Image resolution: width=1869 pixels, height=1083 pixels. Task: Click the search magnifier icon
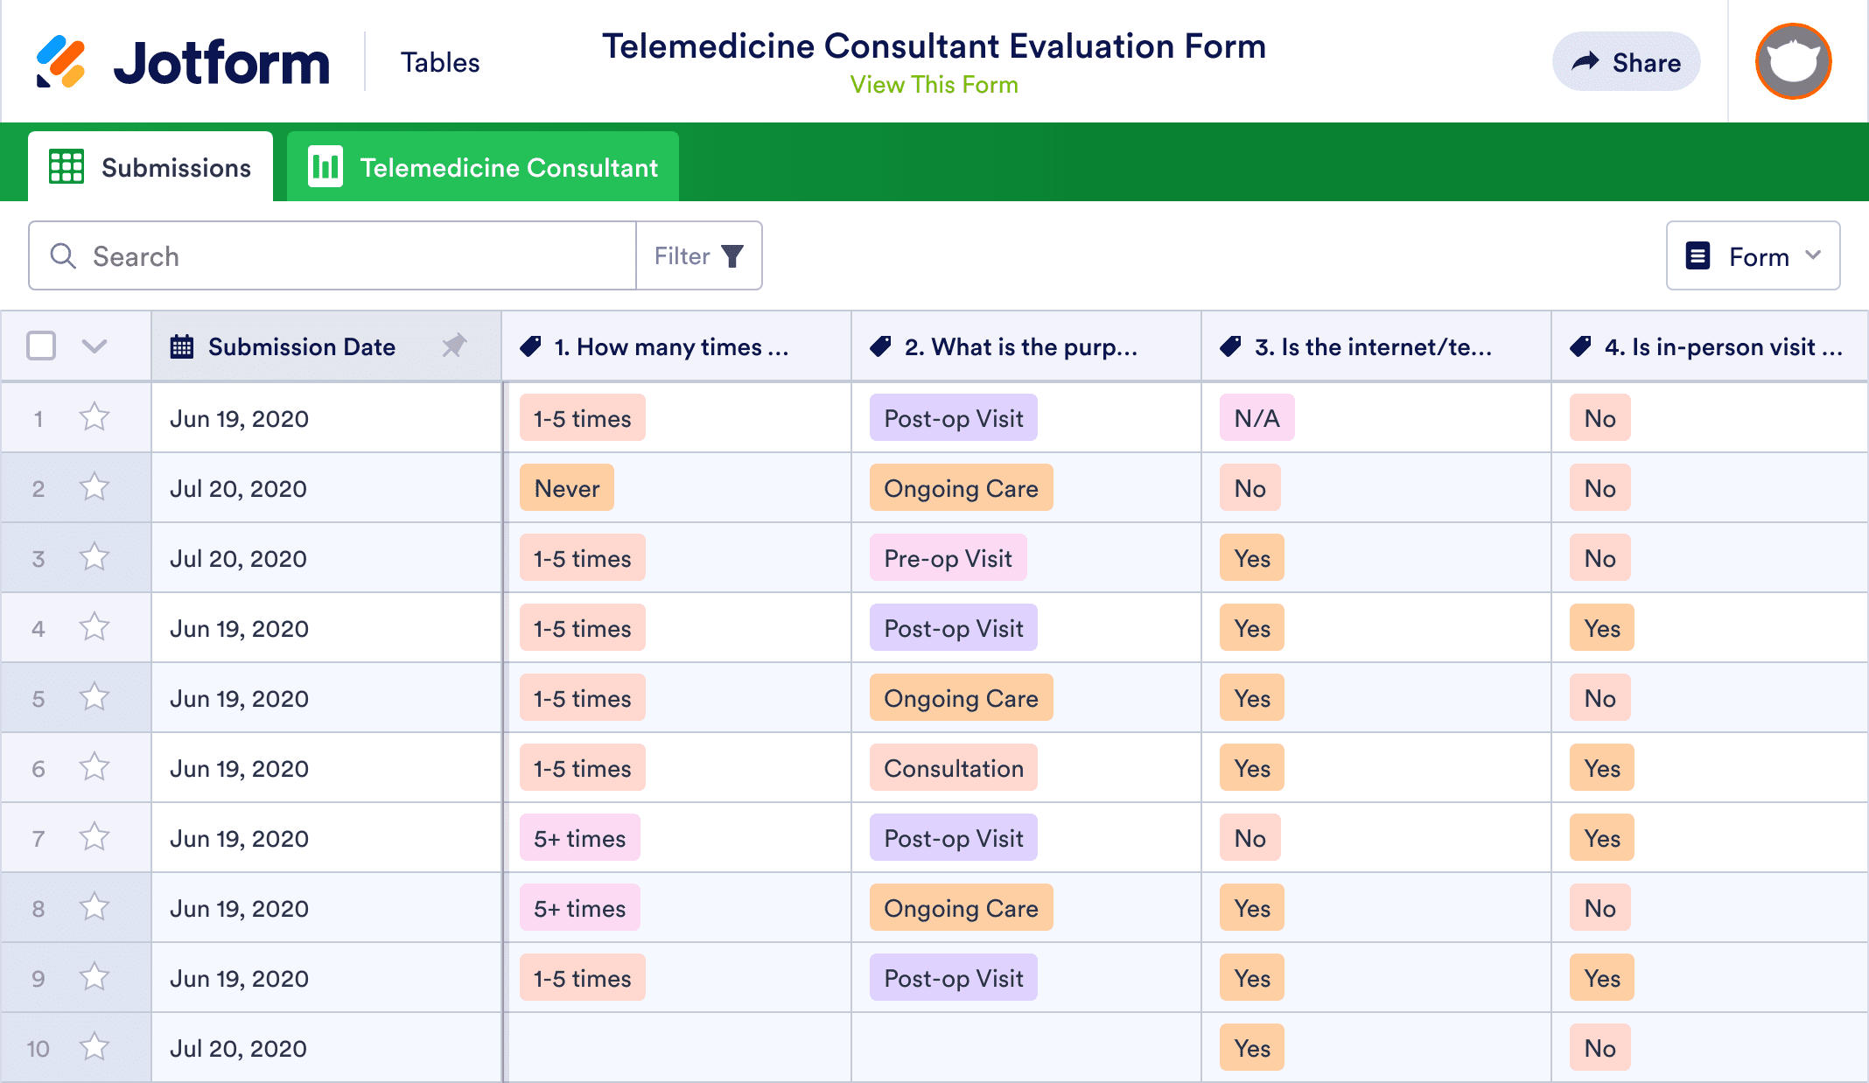click(63, 256)
